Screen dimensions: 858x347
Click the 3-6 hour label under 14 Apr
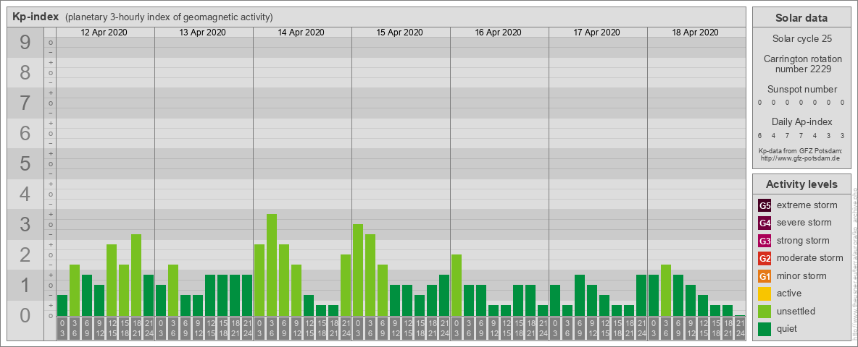(272, 328)
